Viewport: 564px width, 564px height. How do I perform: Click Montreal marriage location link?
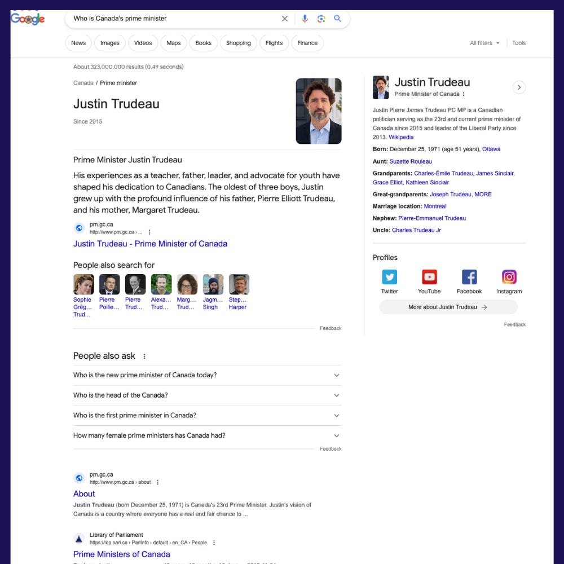[435, 206]
